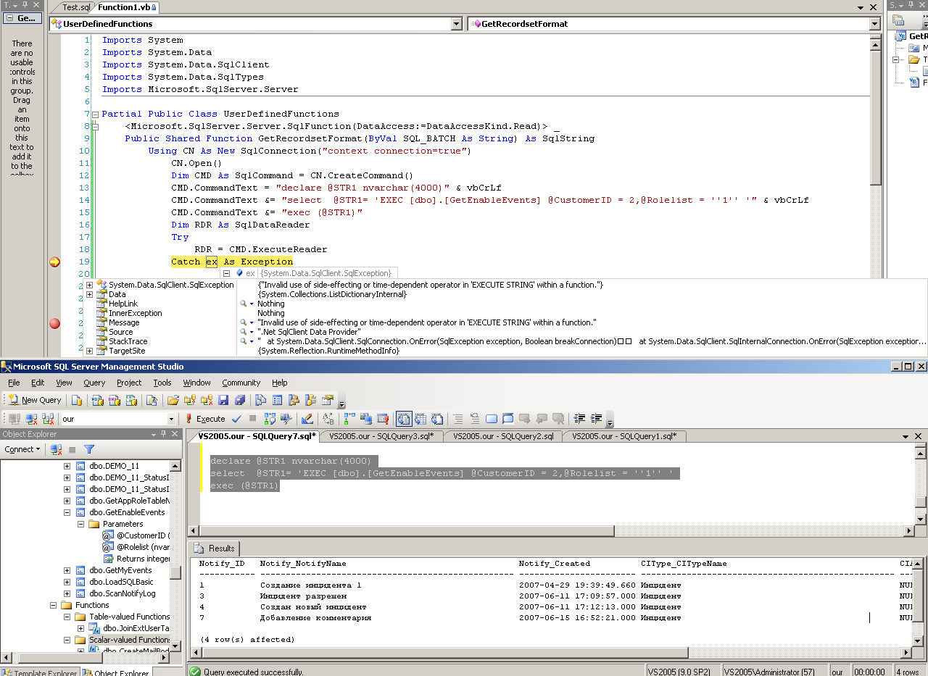928x676 pixels.
Task: Open the 'our' database dropdown
Action: [x=171, y=419]
